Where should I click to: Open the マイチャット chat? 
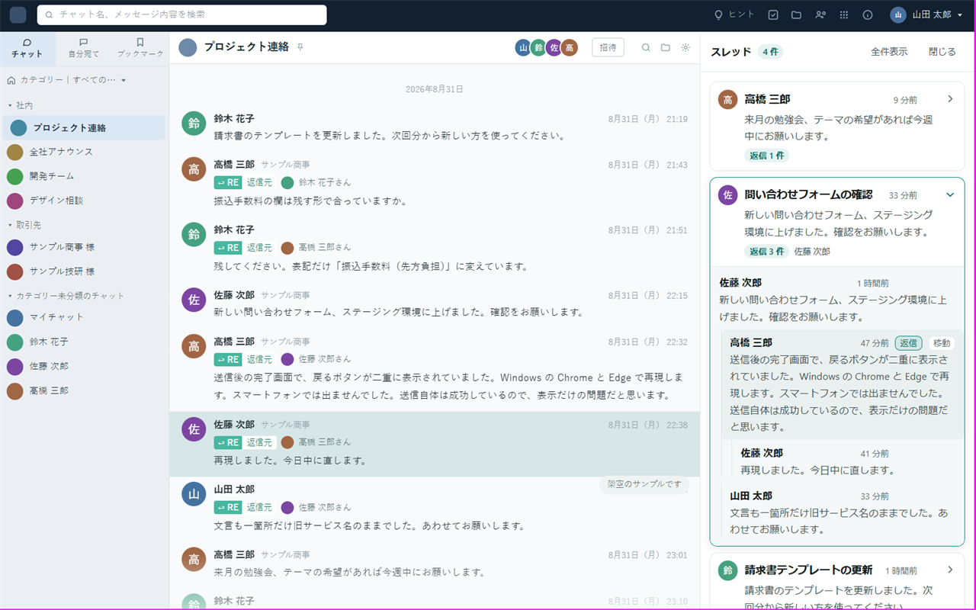click(x=84, y=317)
